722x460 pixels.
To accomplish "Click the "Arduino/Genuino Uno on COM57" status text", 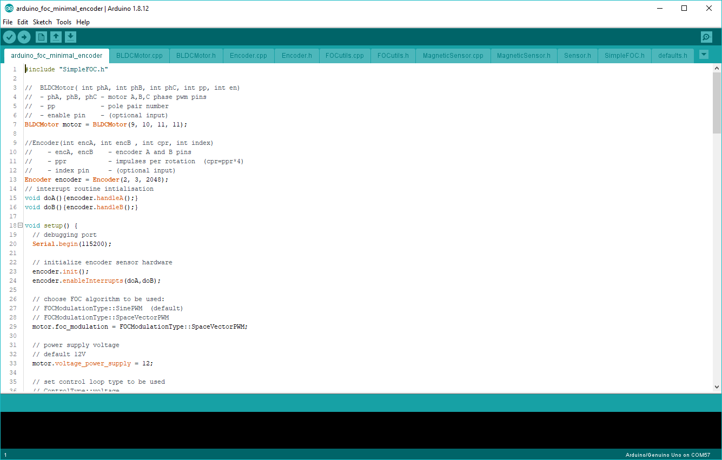I will [x=668, y=455].
